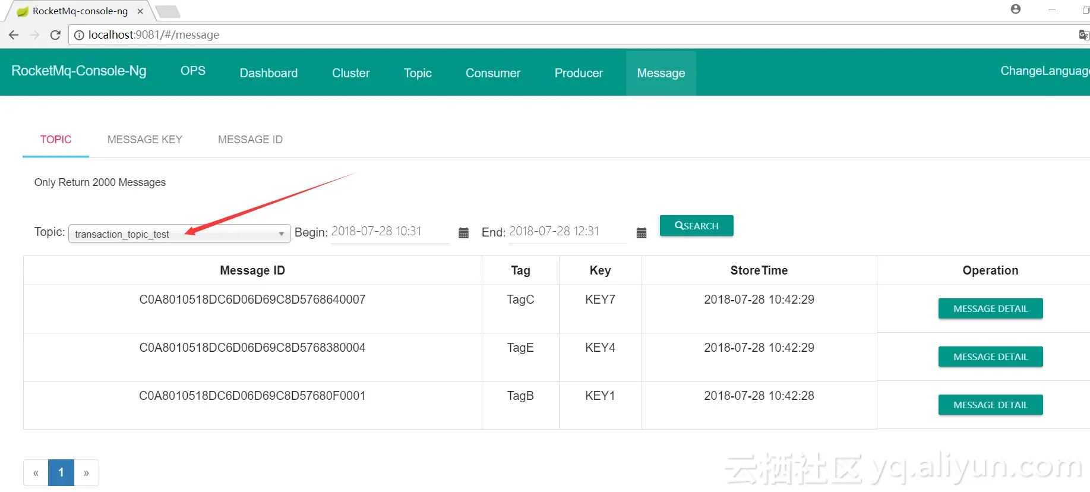This screenshot has height=492, width=1090.
Task: Go to previous page with « button
Action: 36,473
